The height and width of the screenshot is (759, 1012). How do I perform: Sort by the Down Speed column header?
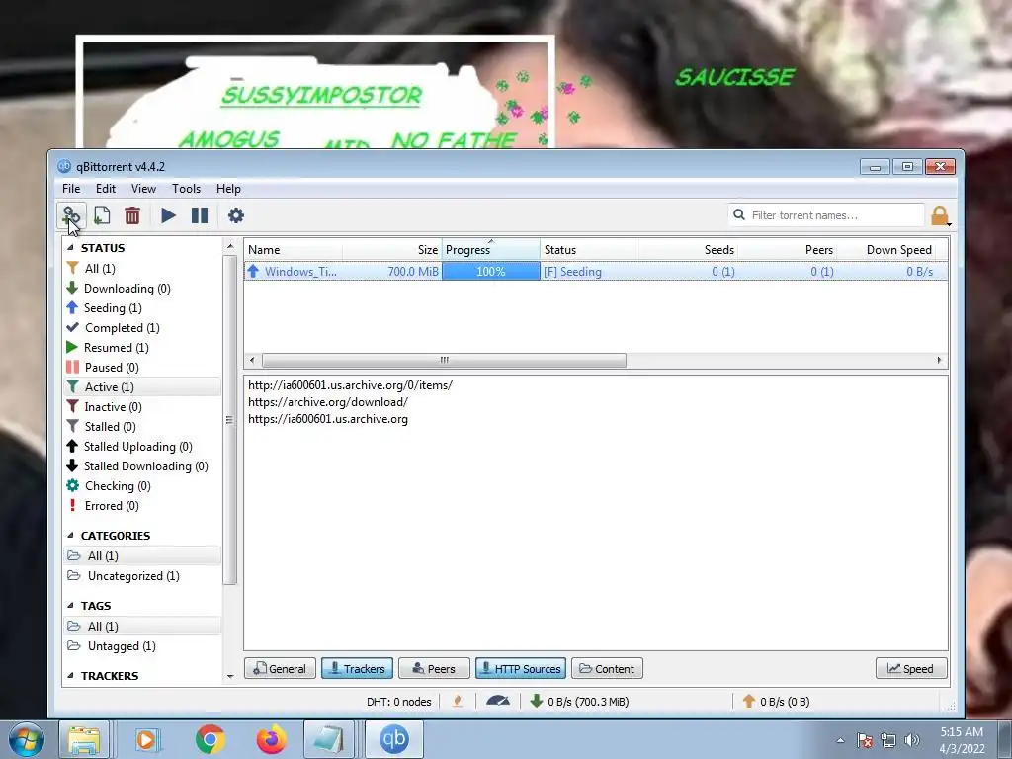click(x=886, y=250)
